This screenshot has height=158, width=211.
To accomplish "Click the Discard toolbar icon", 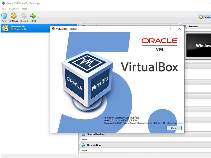I will [x=24, y=16].
